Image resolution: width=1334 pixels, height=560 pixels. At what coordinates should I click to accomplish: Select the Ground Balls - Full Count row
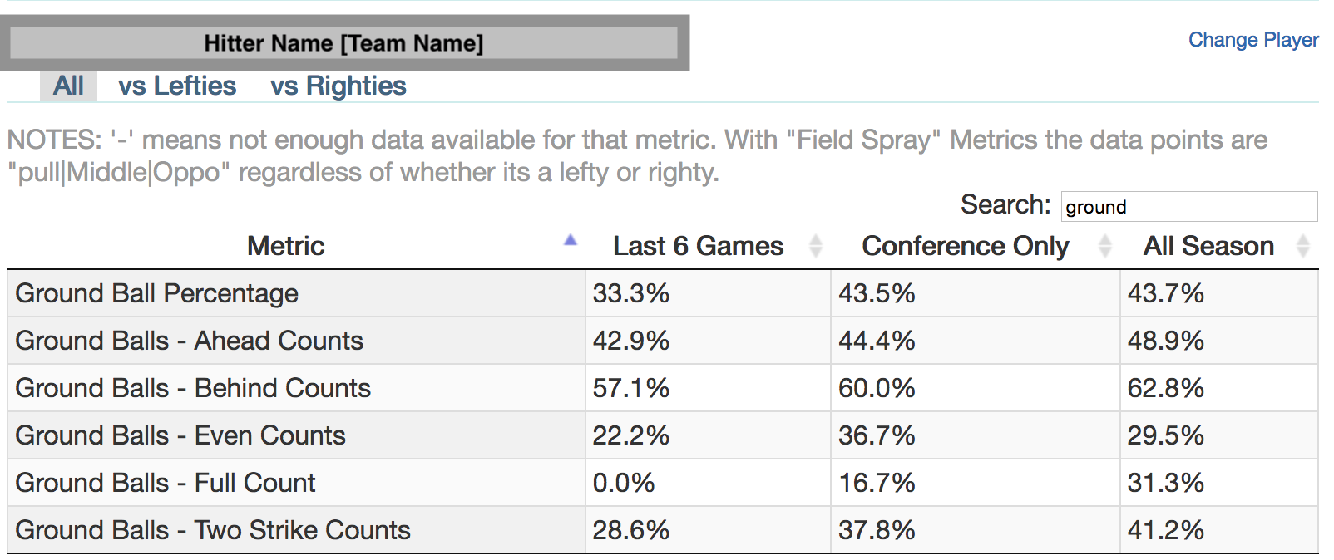pyautogui.click(x=663, y=483)
